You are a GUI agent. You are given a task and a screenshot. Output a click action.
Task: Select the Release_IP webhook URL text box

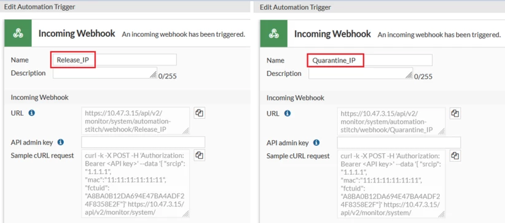tap(136, 121)
